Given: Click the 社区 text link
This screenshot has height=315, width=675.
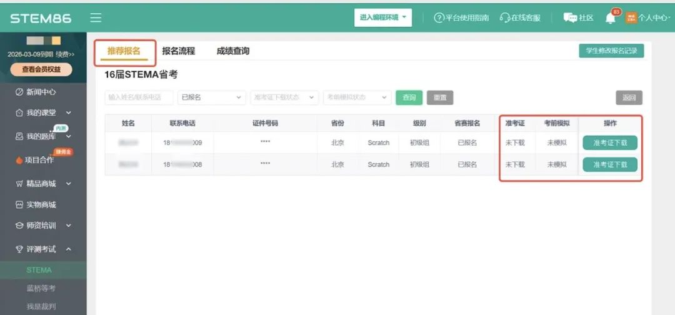Looking at the screenshot, I should (586, 18).
